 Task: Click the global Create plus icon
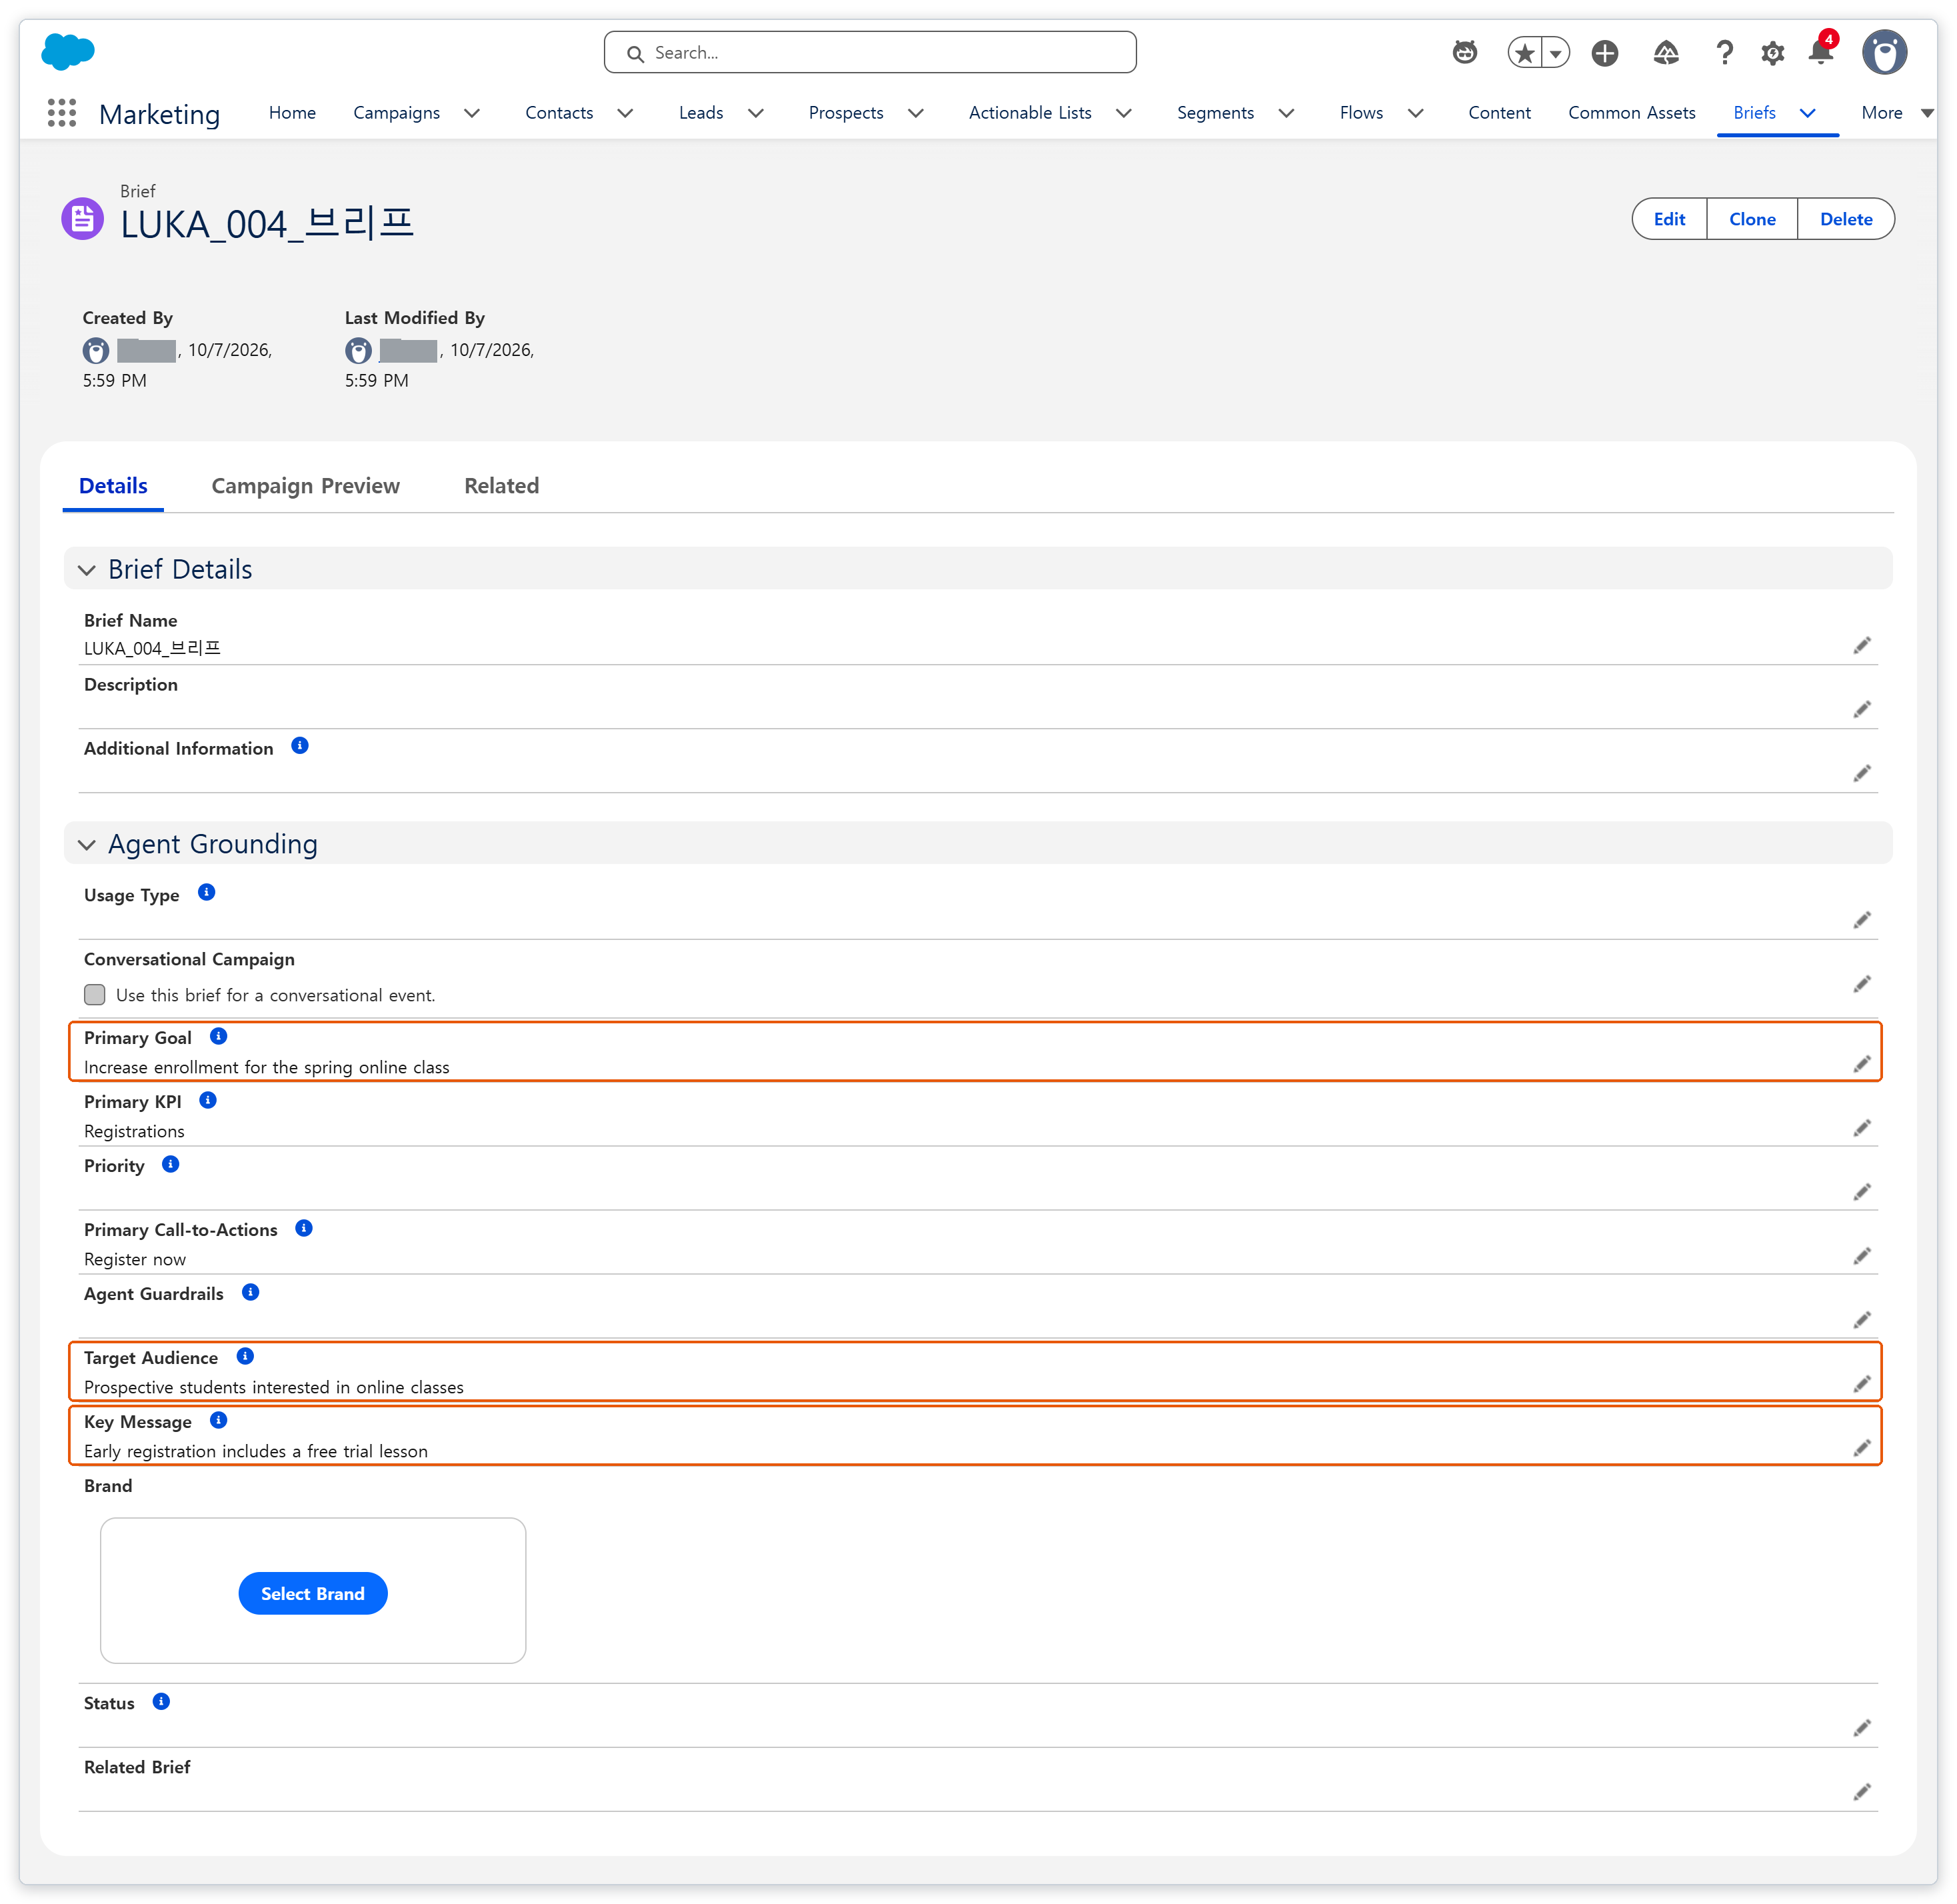tap(1605, 53)
